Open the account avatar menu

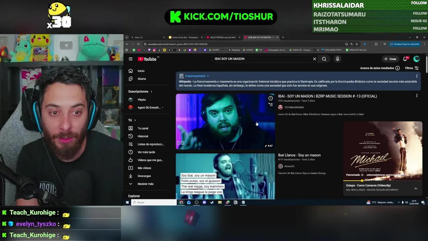coord(417,59)
